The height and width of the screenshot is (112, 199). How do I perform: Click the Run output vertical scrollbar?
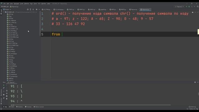tap(198, 94)
